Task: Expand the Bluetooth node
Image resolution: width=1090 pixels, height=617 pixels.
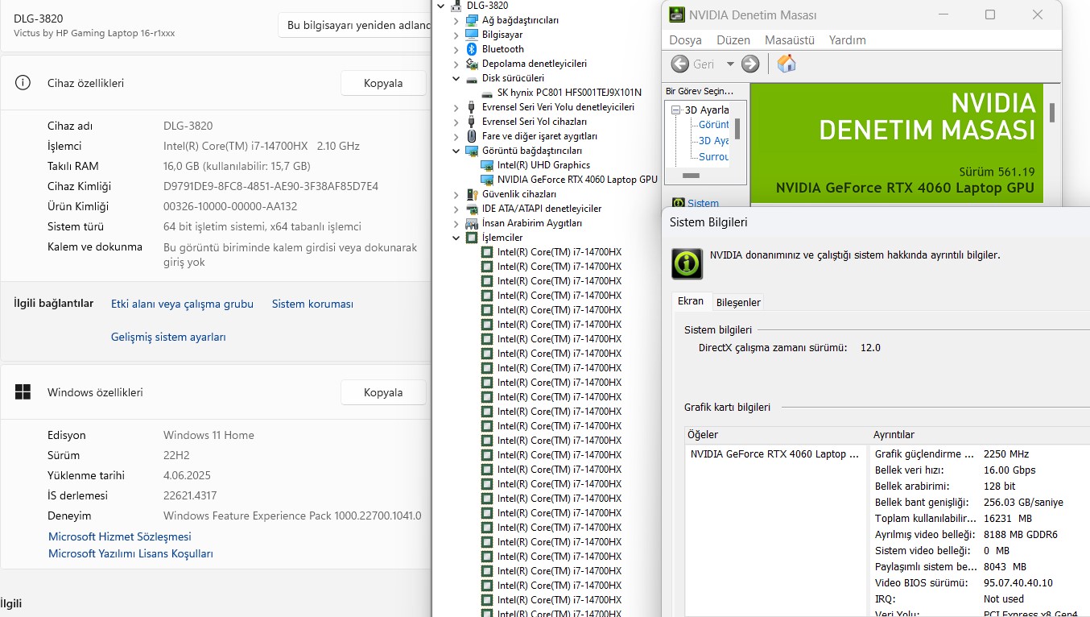Action: pos(456,49)
